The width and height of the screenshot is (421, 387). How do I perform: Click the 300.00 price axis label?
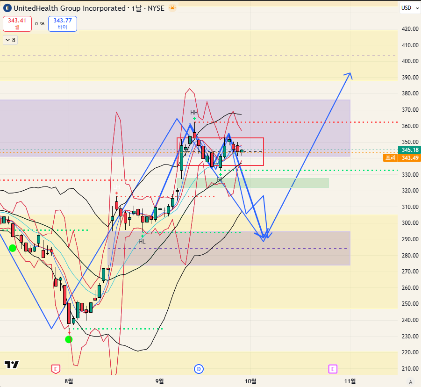pos(410,222)
